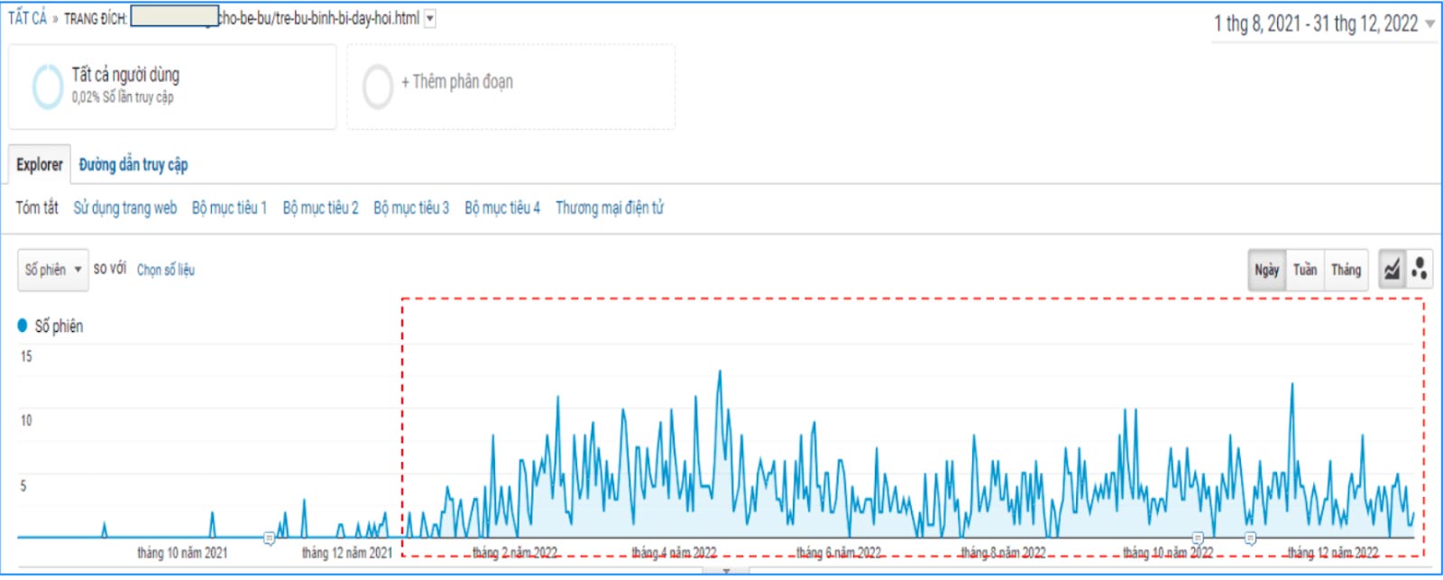Select Tuần time granularity
This screenshot has height=580, width=1443.
[1305, 270]
